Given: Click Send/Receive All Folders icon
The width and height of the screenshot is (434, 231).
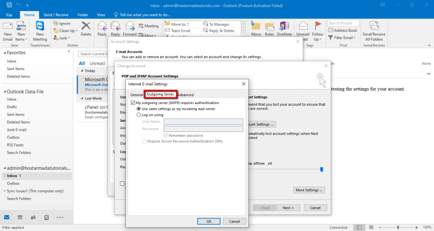Looking at the screenshot, I should tap(374, 26).
